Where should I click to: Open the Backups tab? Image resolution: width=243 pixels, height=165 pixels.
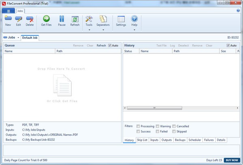point(180,140)
